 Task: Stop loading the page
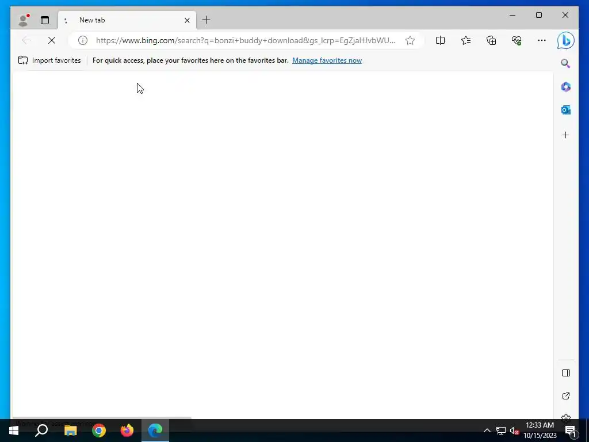[x=52, y=40]
